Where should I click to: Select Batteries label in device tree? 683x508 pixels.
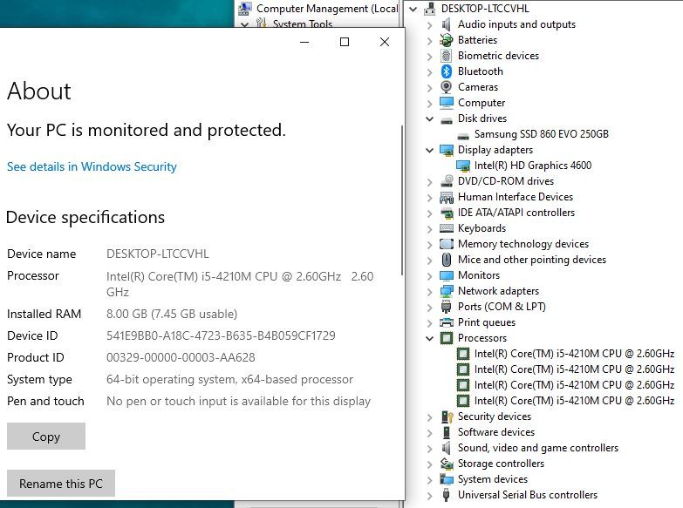tap(477, 40)
